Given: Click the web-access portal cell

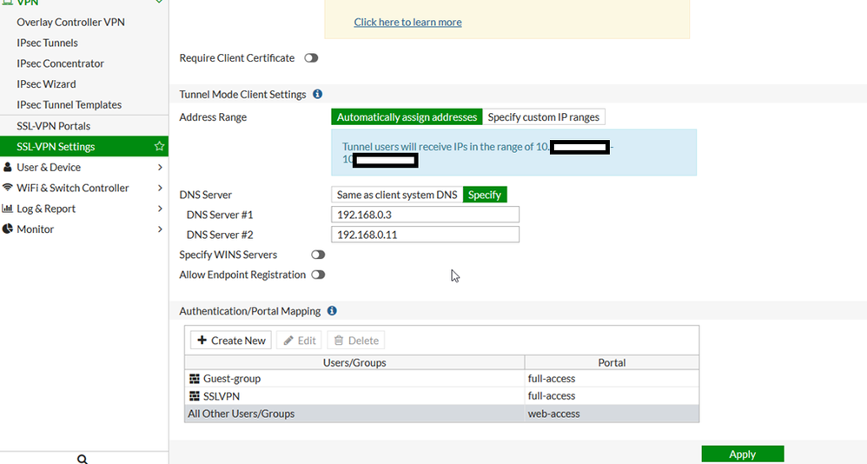Looking at the screenshot, I should (612, 414).
